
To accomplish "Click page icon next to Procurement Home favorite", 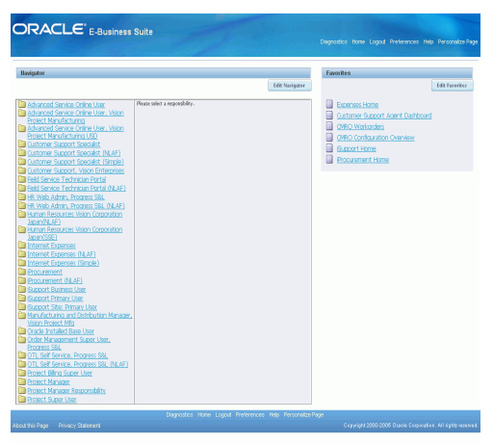I will coord(329,159).
